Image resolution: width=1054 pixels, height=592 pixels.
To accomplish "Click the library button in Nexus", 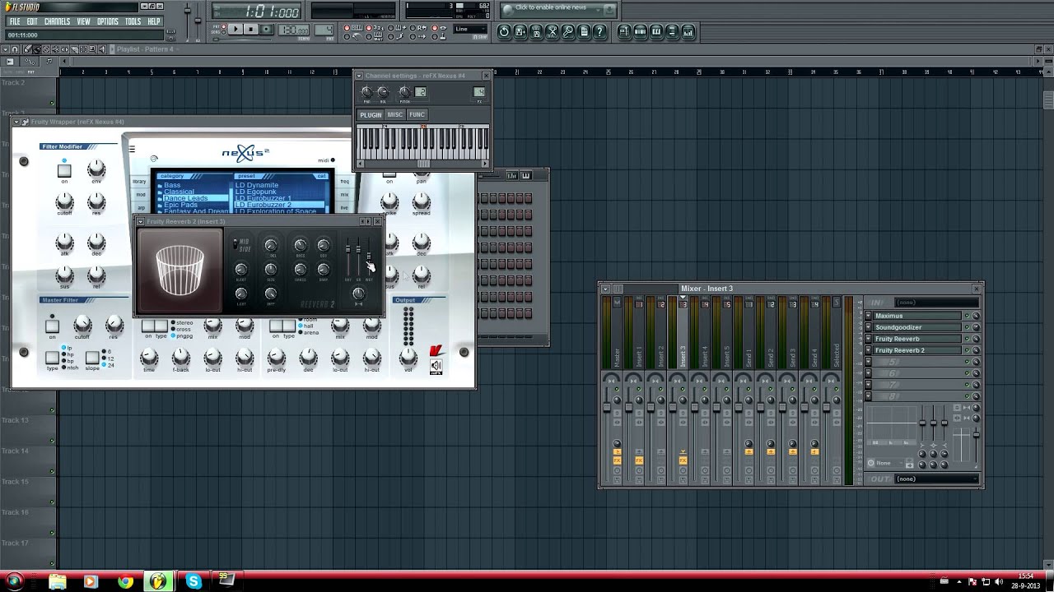I will [139, 182].
